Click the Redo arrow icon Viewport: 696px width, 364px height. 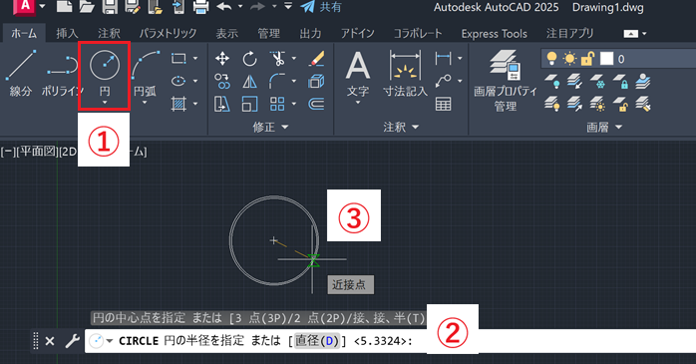258,6
